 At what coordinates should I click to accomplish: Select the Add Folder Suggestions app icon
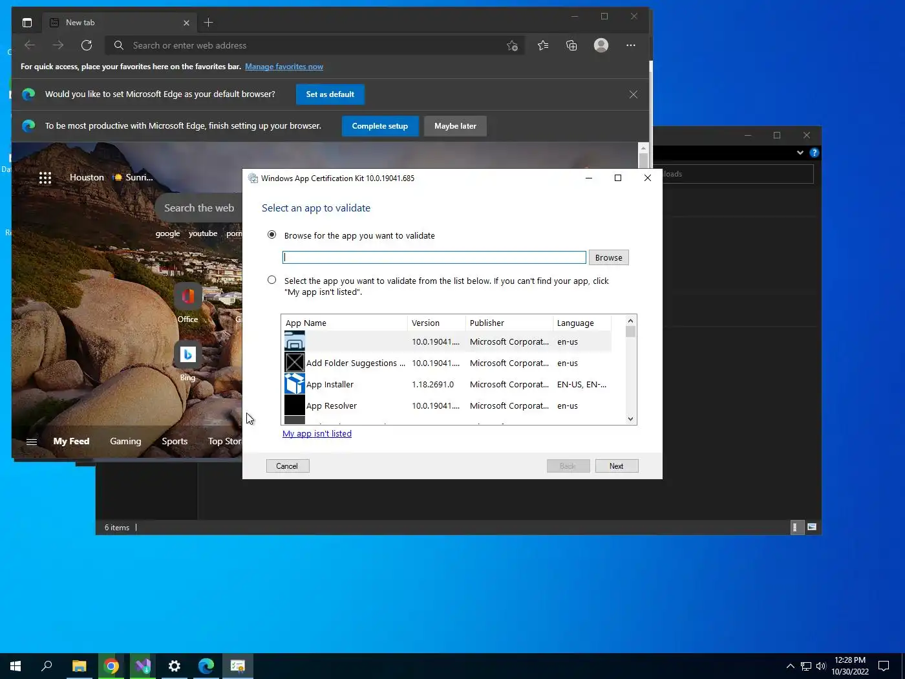(x=295, y=363)
